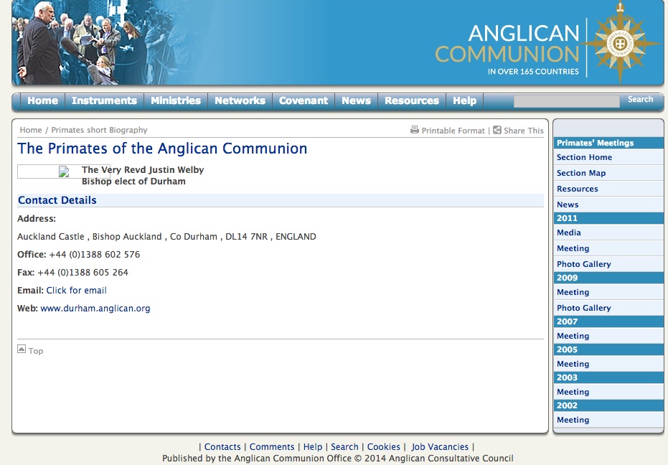The width and height of the screenshot is (668, 465).
Task: Open the Networks menu
Action: click(x=240, y=100)
